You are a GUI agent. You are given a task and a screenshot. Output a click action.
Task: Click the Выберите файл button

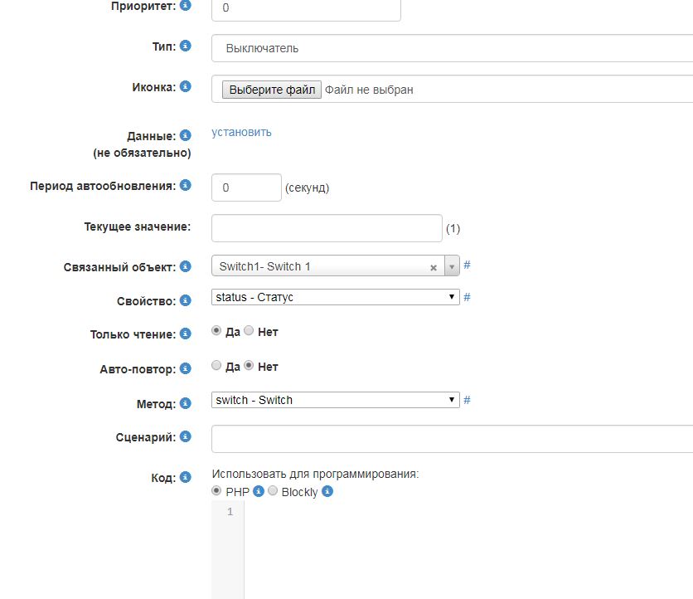[x=271, y=90]
